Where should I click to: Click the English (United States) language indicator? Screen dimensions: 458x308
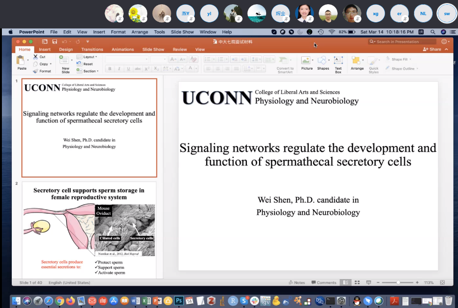point(69,282)
